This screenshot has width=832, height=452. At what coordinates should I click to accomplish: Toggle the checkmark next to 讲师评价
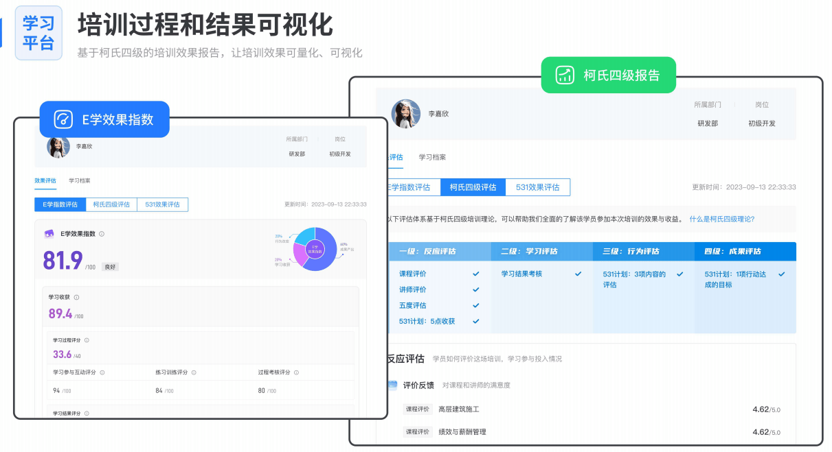476,289
